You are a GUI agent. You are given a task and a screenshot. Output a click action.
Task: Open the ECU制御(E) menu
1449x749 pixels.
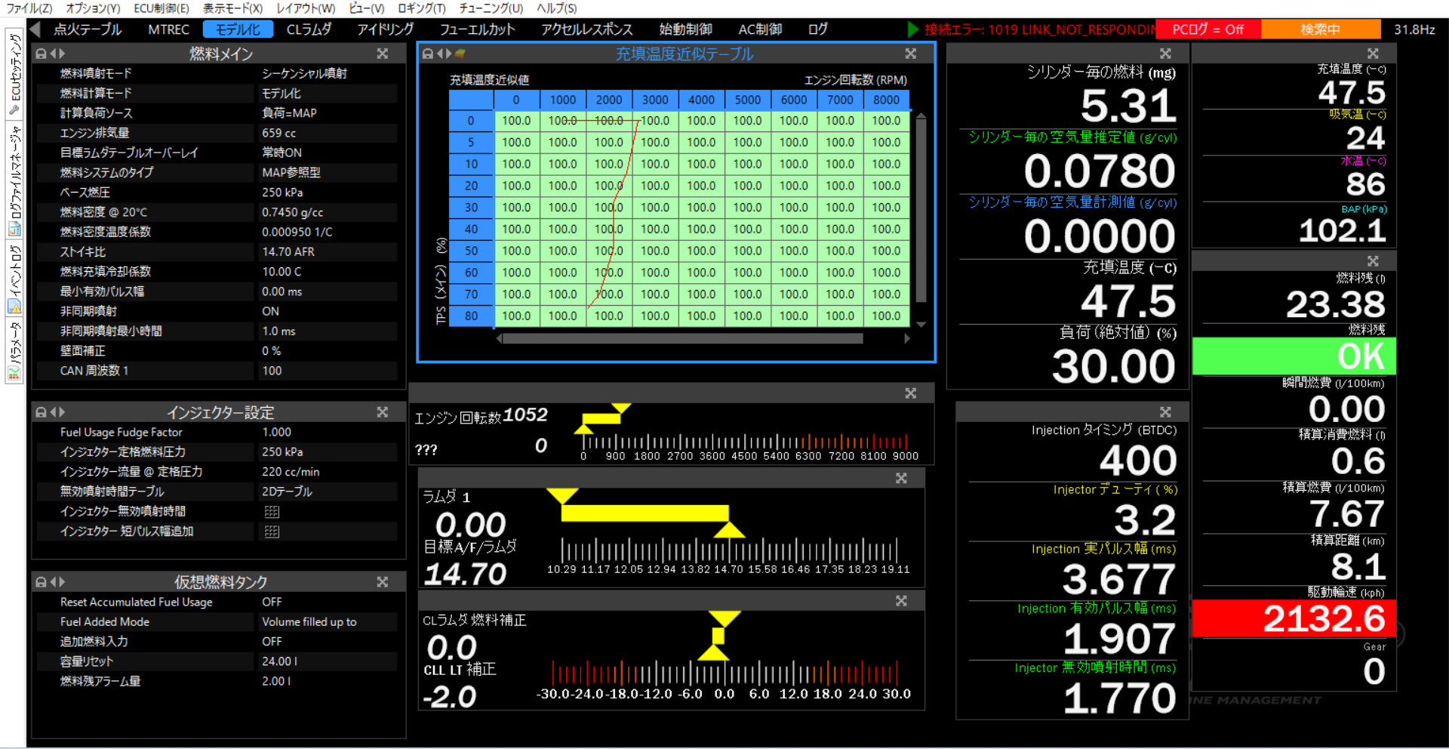pyautogui.click(x=162, y=8)
